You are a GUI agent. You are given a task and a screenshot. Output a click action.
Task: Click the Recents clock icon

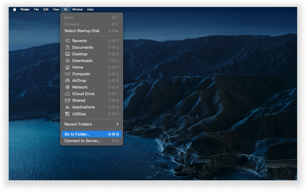coord(68,41)
